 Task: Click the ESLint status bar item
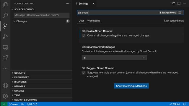coord(175,104)
